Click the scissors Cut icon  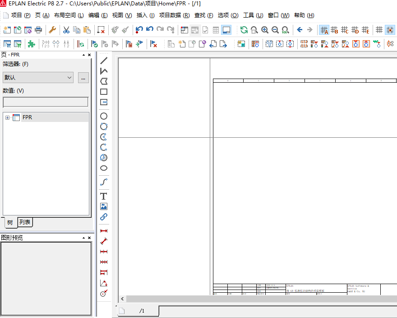coord(66,30)
